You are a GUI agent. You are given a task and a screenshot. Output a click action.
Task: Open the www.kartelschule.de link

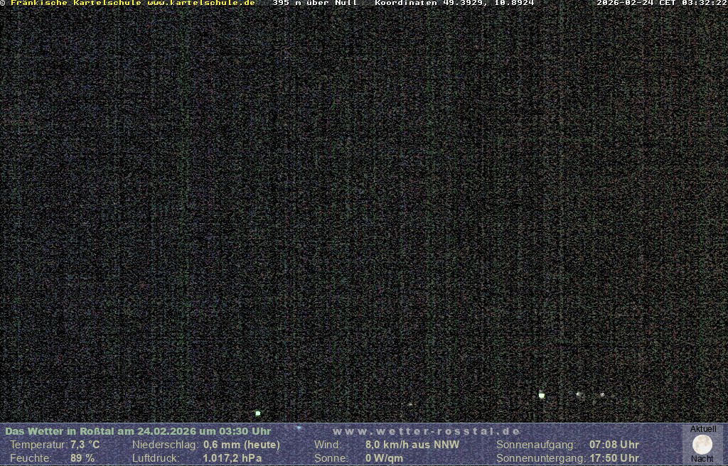[x=201, y=4]
